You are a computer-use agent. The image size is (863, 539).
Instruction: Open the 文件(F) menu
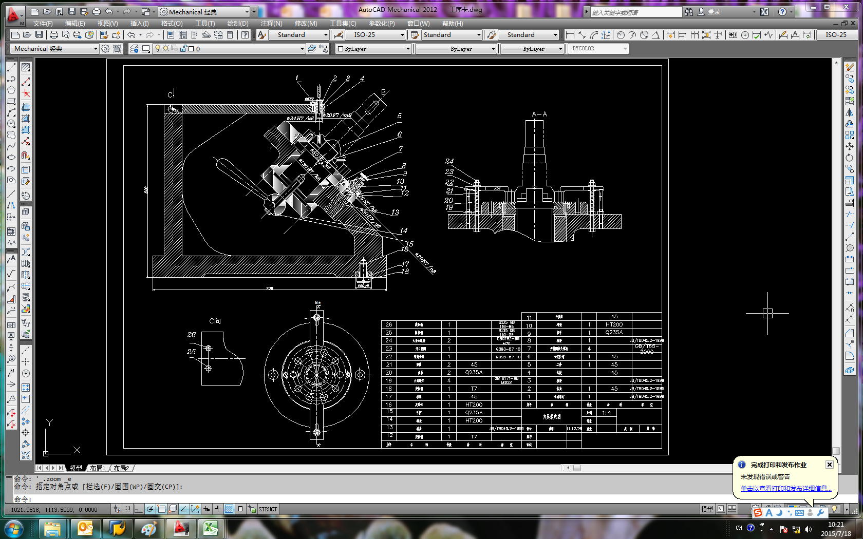tap(43, 24)
